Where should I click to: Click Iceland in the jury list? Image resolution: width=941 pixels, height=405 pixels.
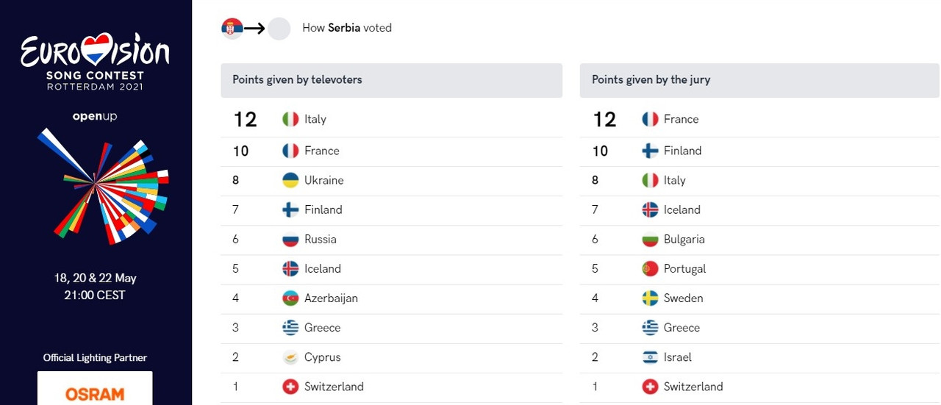pyautogui.click(x=681, y=209)
